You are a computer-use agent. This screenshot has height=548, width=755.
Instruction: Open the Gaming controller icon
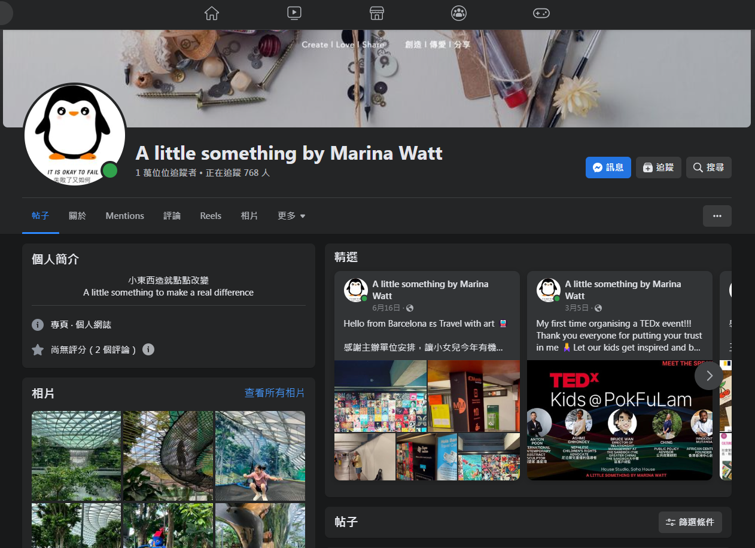tap(541, 13)
